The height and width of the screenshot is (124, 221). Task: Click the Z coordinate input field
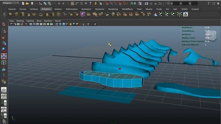[x=194, y=3]
